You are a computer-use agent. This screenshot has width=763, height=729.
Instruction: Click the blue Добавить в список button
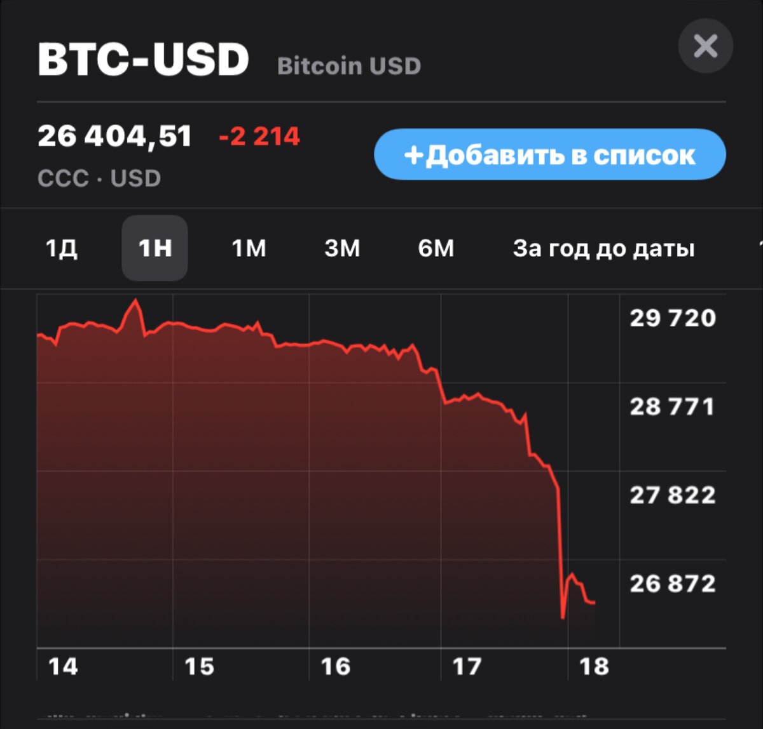pos(551,154)
